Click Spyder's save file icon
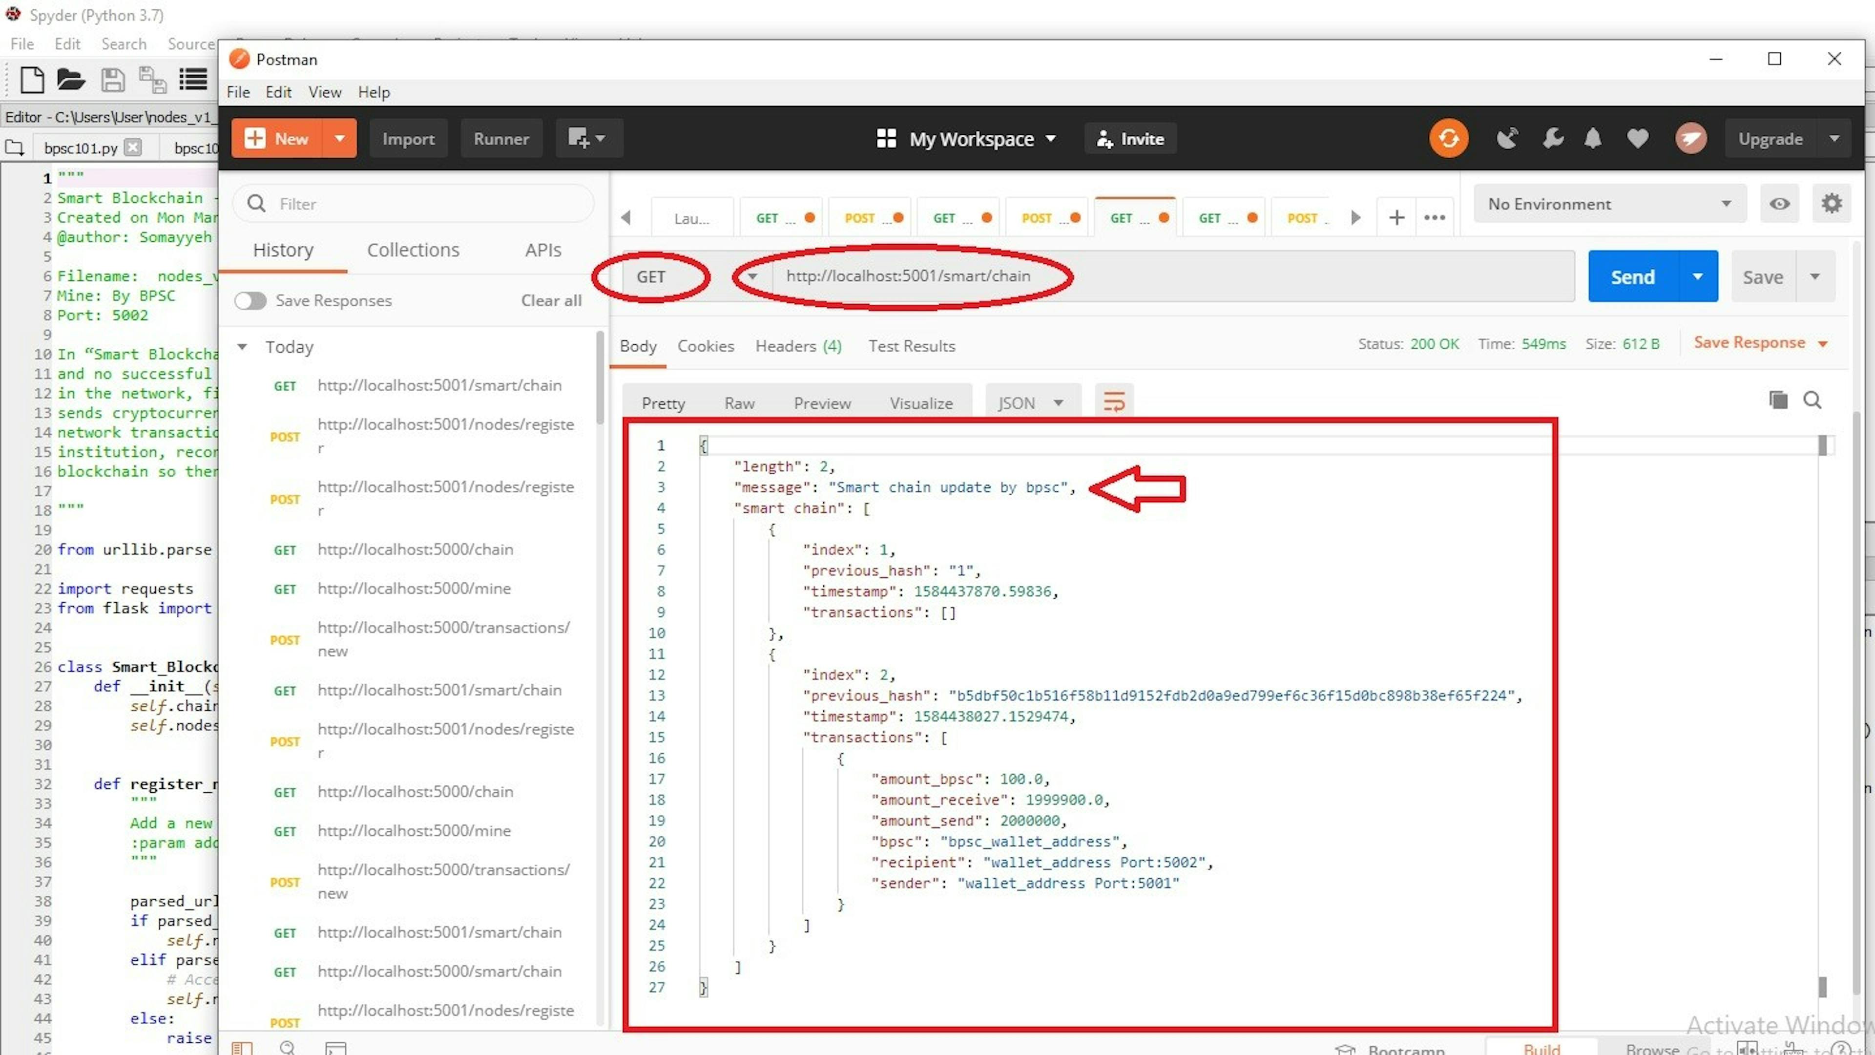The width and height of the screenshot is (1875, 1055). pyautogui.click(x=112, y=79)
